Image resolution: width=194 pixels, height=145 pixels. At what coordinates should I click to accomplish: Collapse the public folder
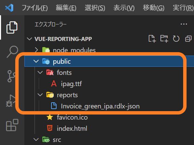[36, 61]
